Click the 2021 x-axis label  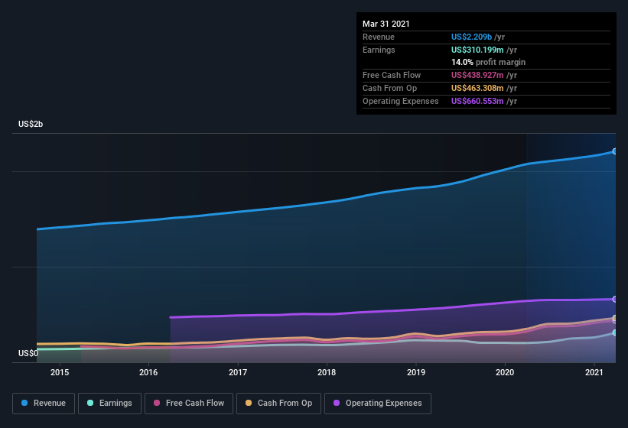[594, 372]
